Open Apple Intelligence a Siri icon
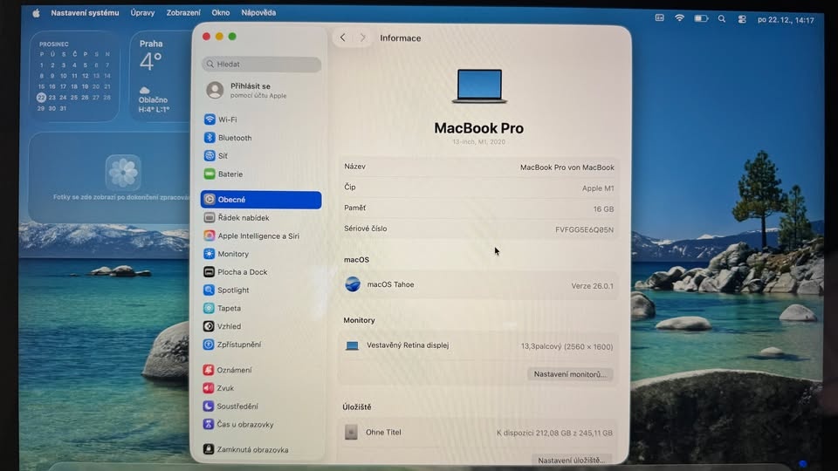The width and height of the screenshot is (838, 471). click(209, 235)
